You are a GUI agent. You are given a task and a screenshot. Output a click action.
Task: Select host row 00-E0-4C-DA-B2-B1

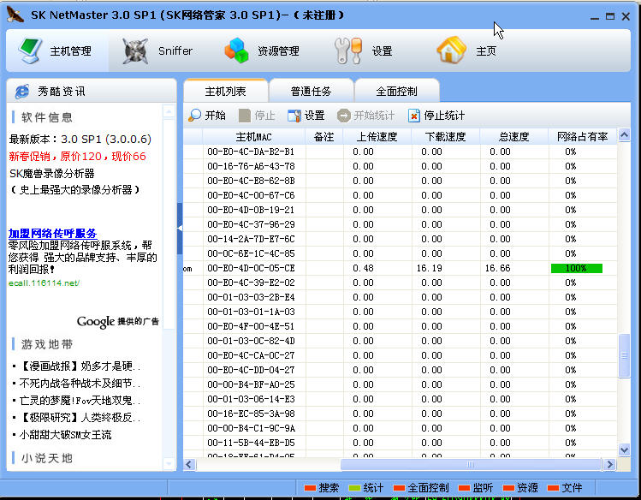[x=400, y=152]
